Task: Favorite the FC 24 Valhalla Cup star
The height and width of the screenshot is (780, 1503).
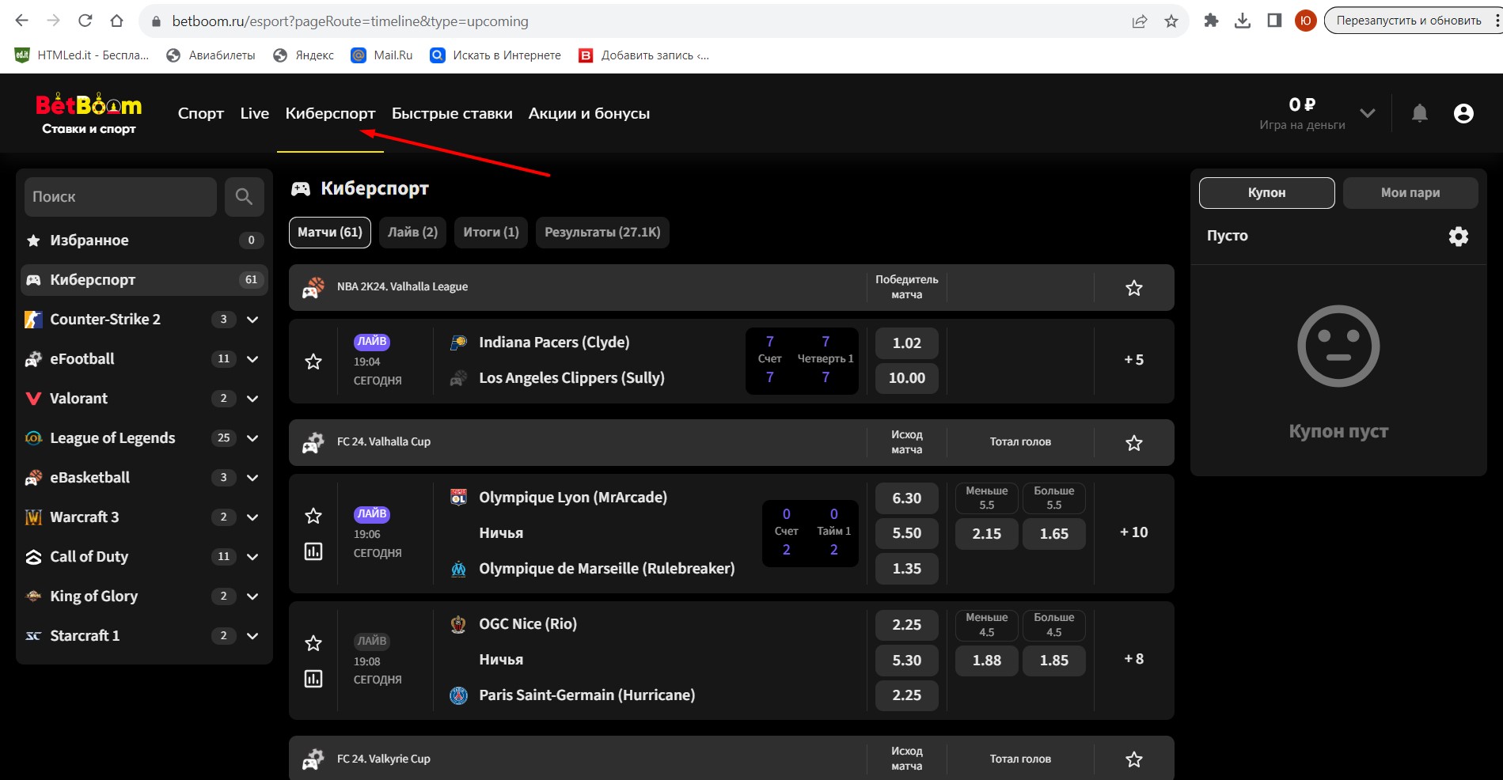Action: coord(1133,443)
